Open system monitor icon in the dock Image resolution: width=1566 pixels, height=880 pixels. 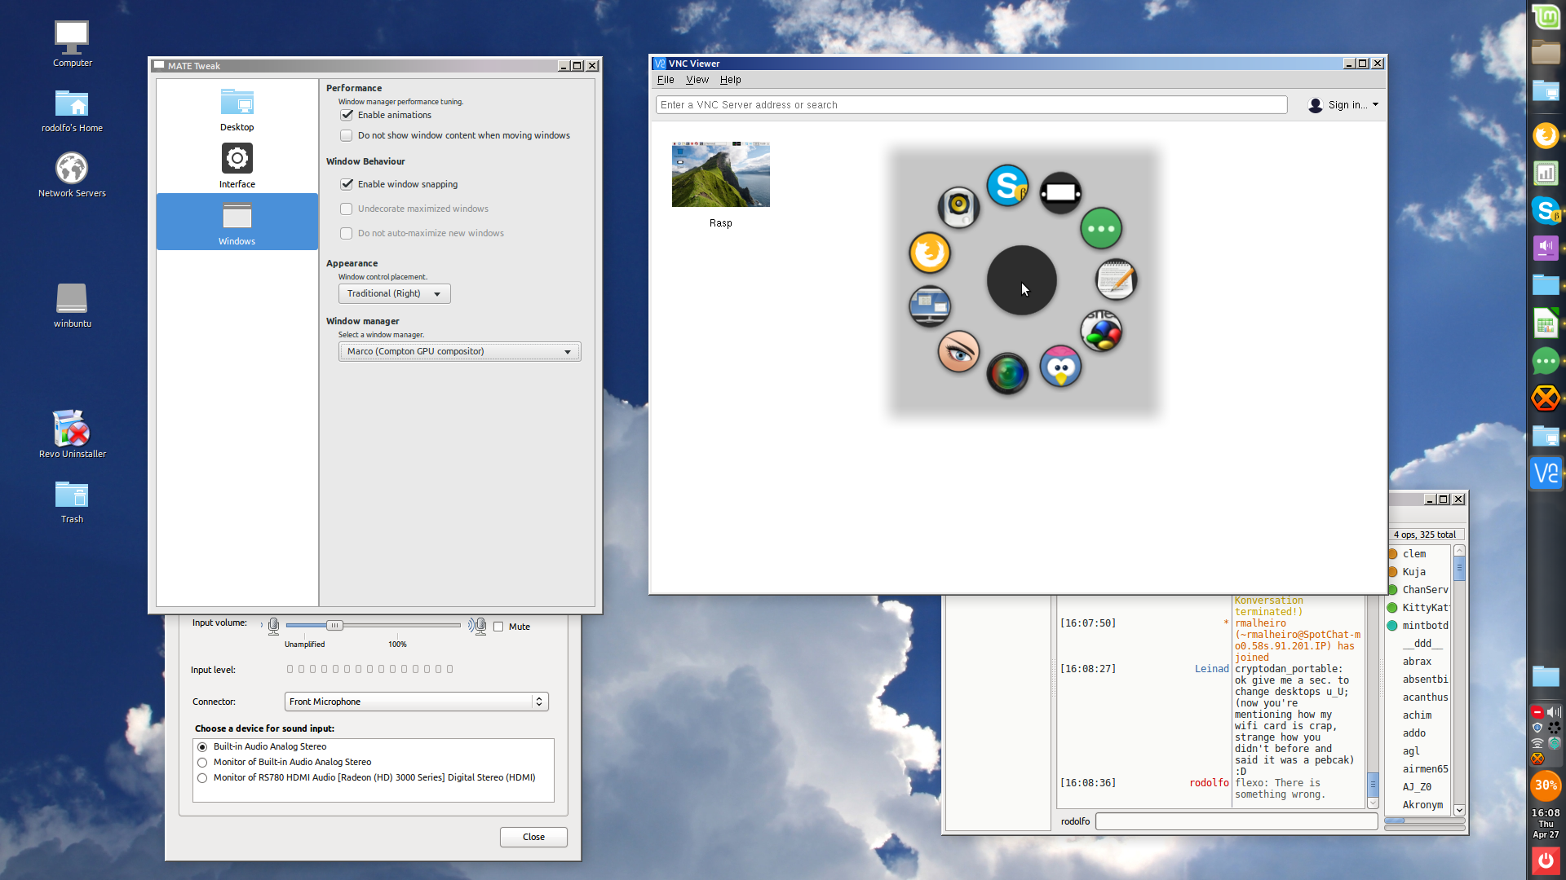(x=1546, y=173)
